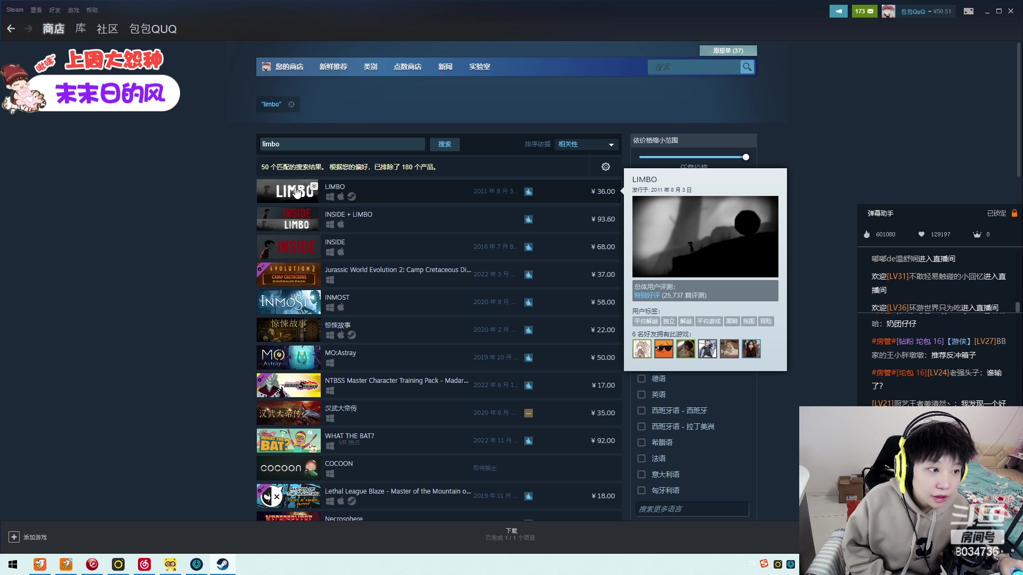
Task: Click the heart likes icon in danmaku panel
Action: pos(921,235)
